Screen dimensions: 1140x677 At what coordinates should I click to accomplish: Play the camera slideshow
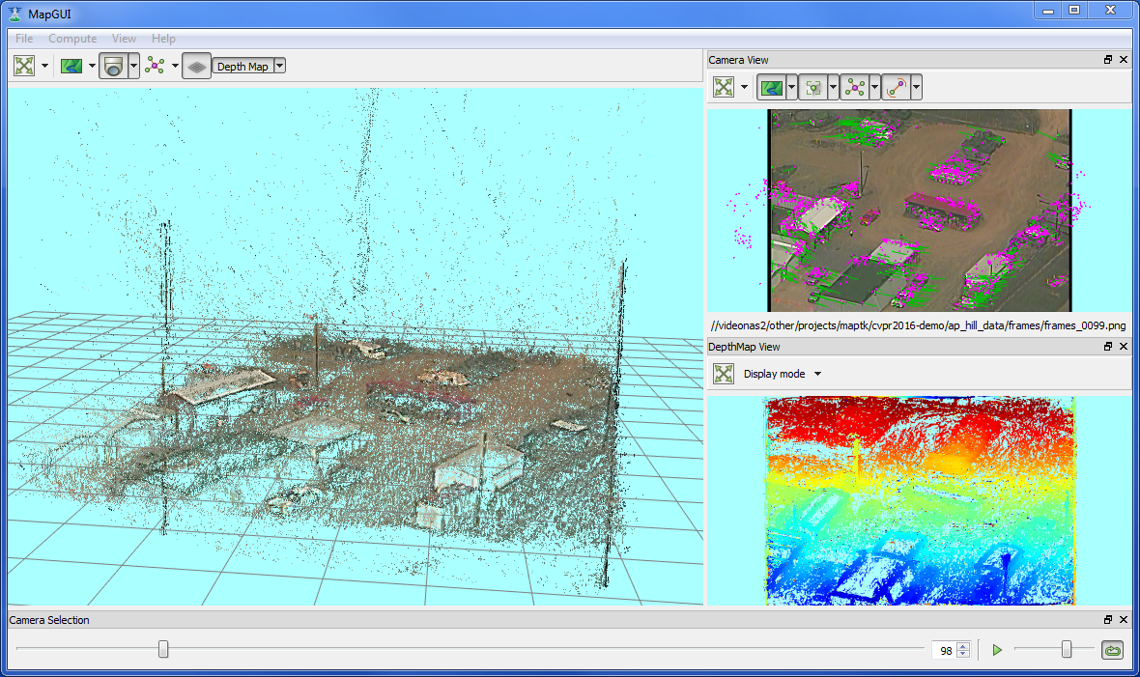pyautogui.click(x=997, y=650)
